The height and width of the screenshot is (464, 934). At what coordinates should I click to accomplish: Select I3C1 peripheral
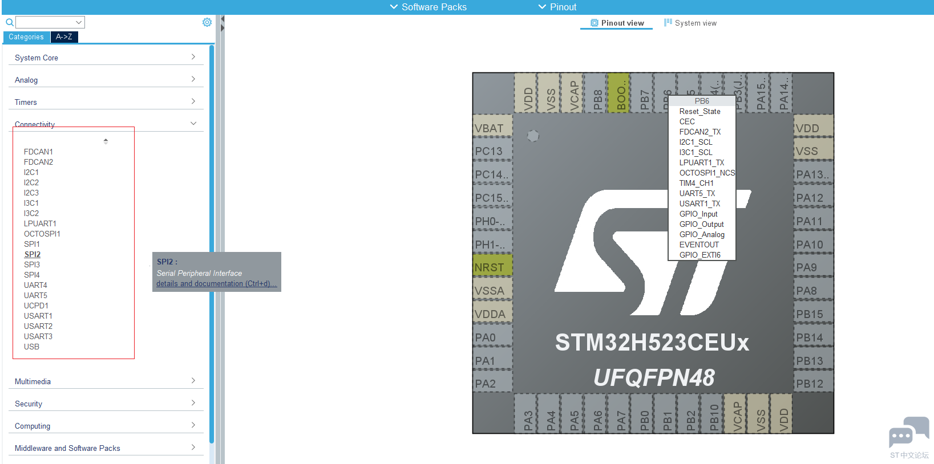click(31, 203)
